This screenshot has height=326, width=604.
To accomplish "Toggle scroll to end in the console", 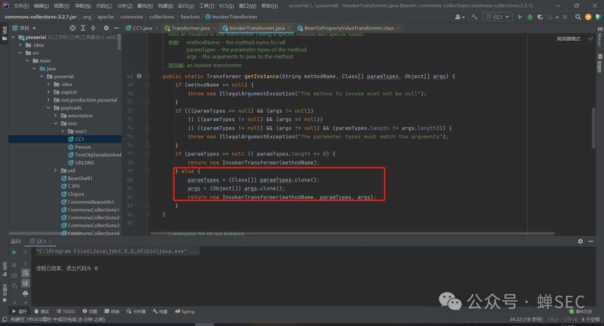I will [25, 283].
